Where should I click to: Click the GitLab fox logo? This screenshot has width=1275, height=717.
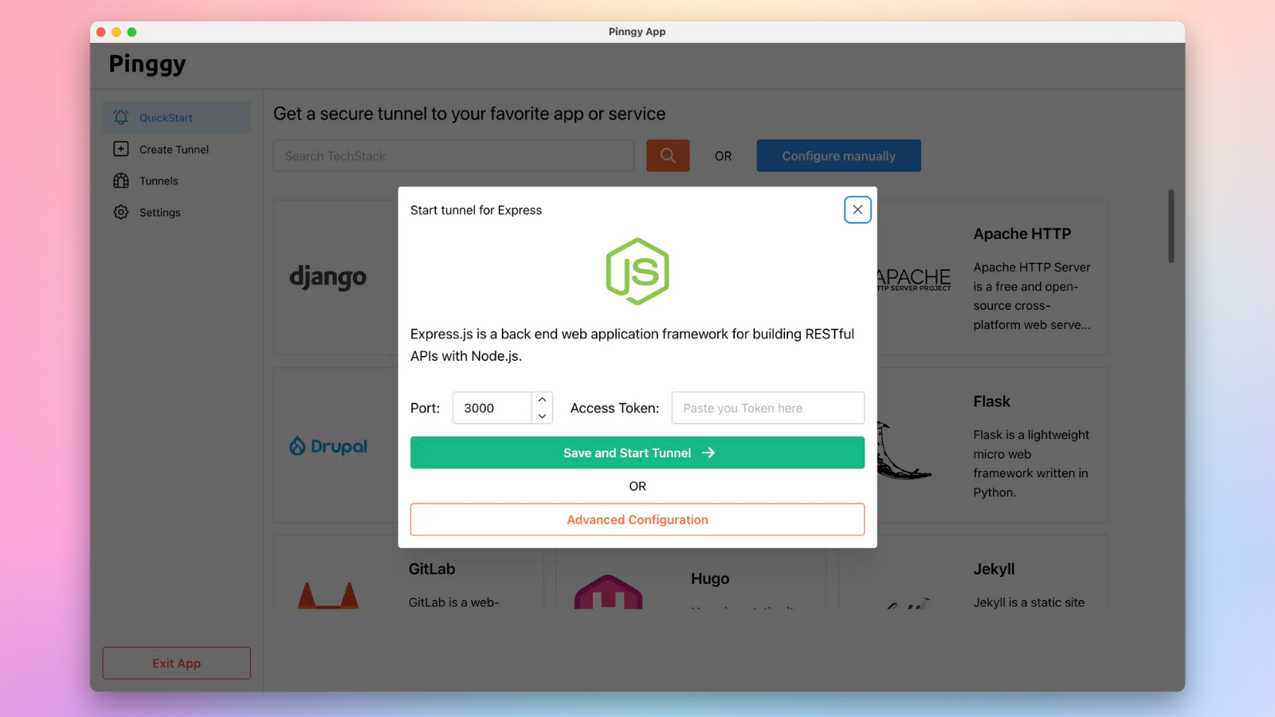[328, 595]
